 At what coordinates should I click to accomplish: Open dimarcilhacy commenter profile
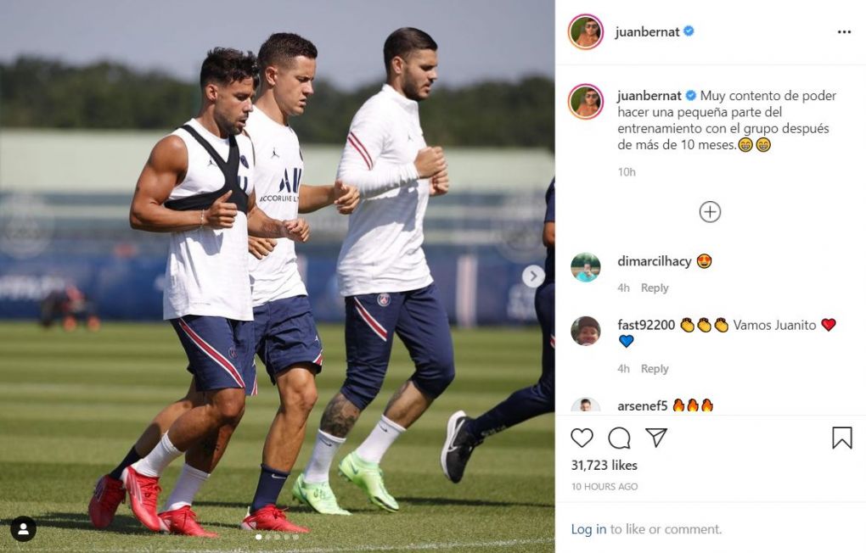click(x=655, y=261)
